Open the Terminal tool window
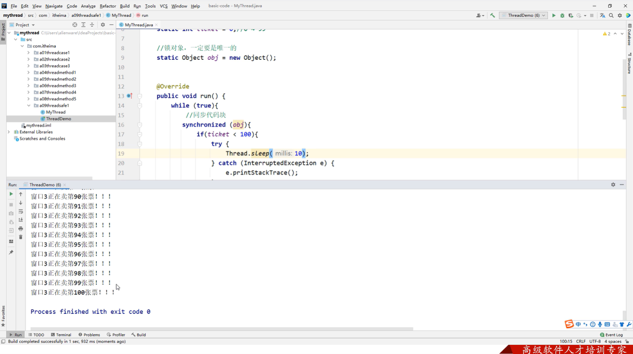This screenshot has width=633, height=354. 61,335
